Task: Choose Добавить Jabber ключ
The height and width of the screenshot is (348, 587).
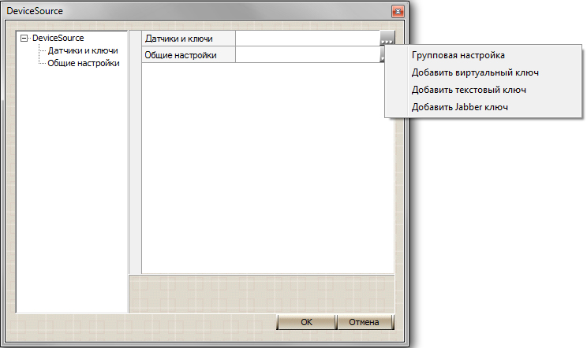Action: pos(459,107)
